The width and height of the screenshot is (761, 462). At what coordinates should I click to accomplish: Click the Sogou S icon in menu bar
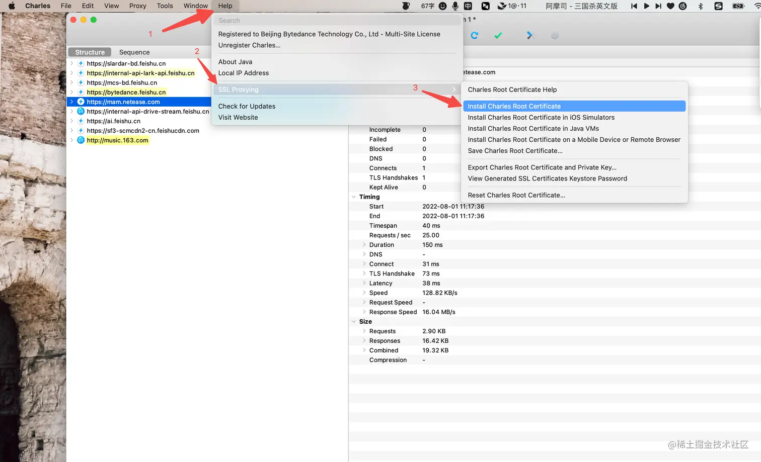719,6
